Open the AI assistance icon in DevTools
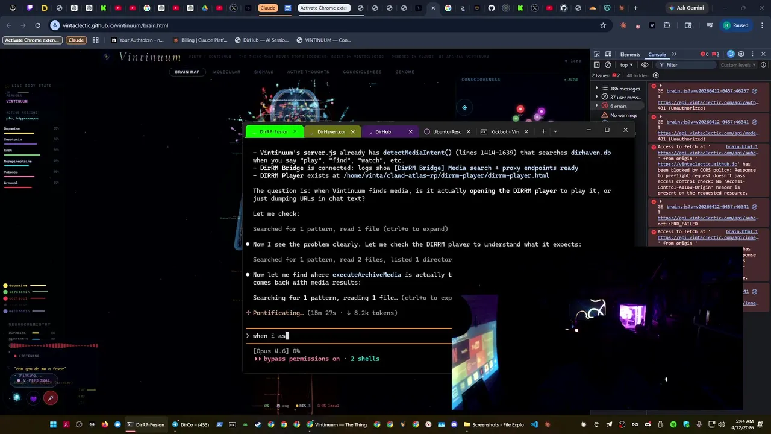 [x=731, y=54]
